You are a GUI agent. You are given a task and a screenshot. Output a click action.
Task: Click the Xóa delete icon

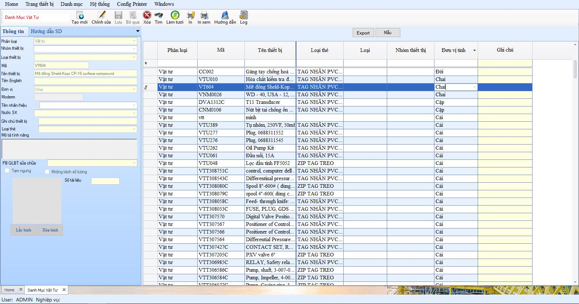(x=147, y=15)
